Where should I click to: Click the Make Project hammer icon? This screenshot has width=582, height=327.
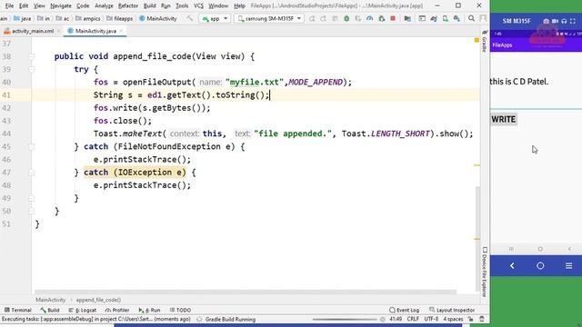pyautogui.click(x=190, y=18)
